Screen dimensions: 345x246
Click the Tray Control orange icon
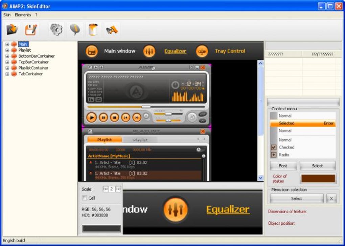click(202, 51)
